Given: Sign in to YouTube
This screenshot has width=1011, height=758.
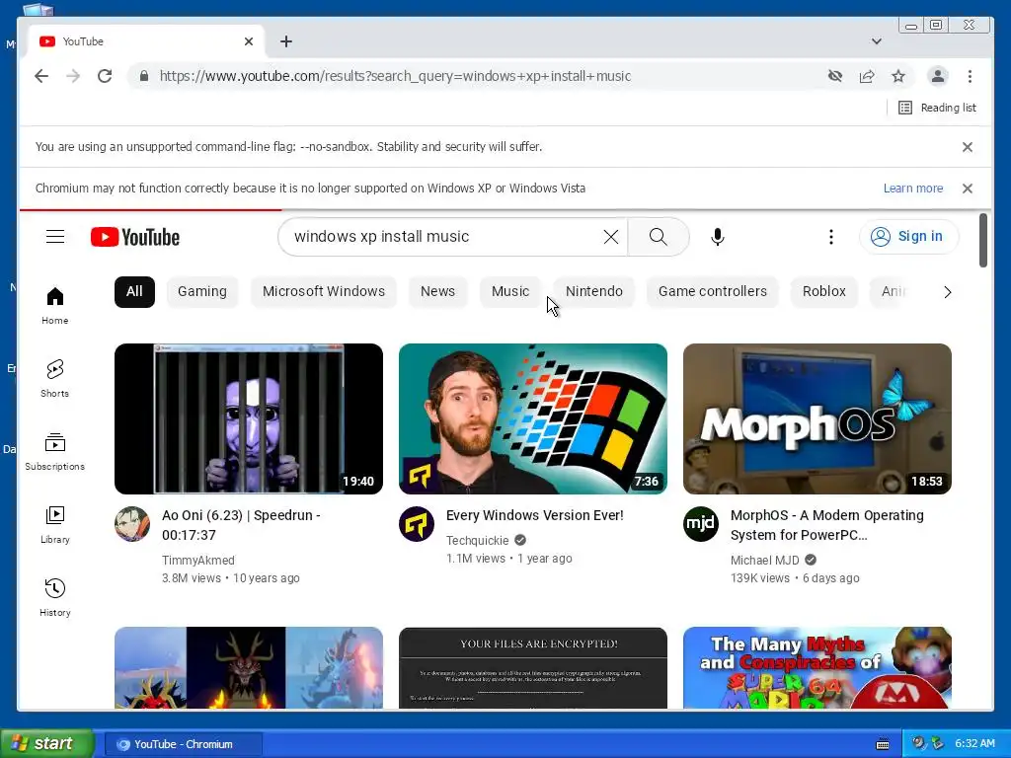Looking at the screenshot, I should [x=908, y=237].
